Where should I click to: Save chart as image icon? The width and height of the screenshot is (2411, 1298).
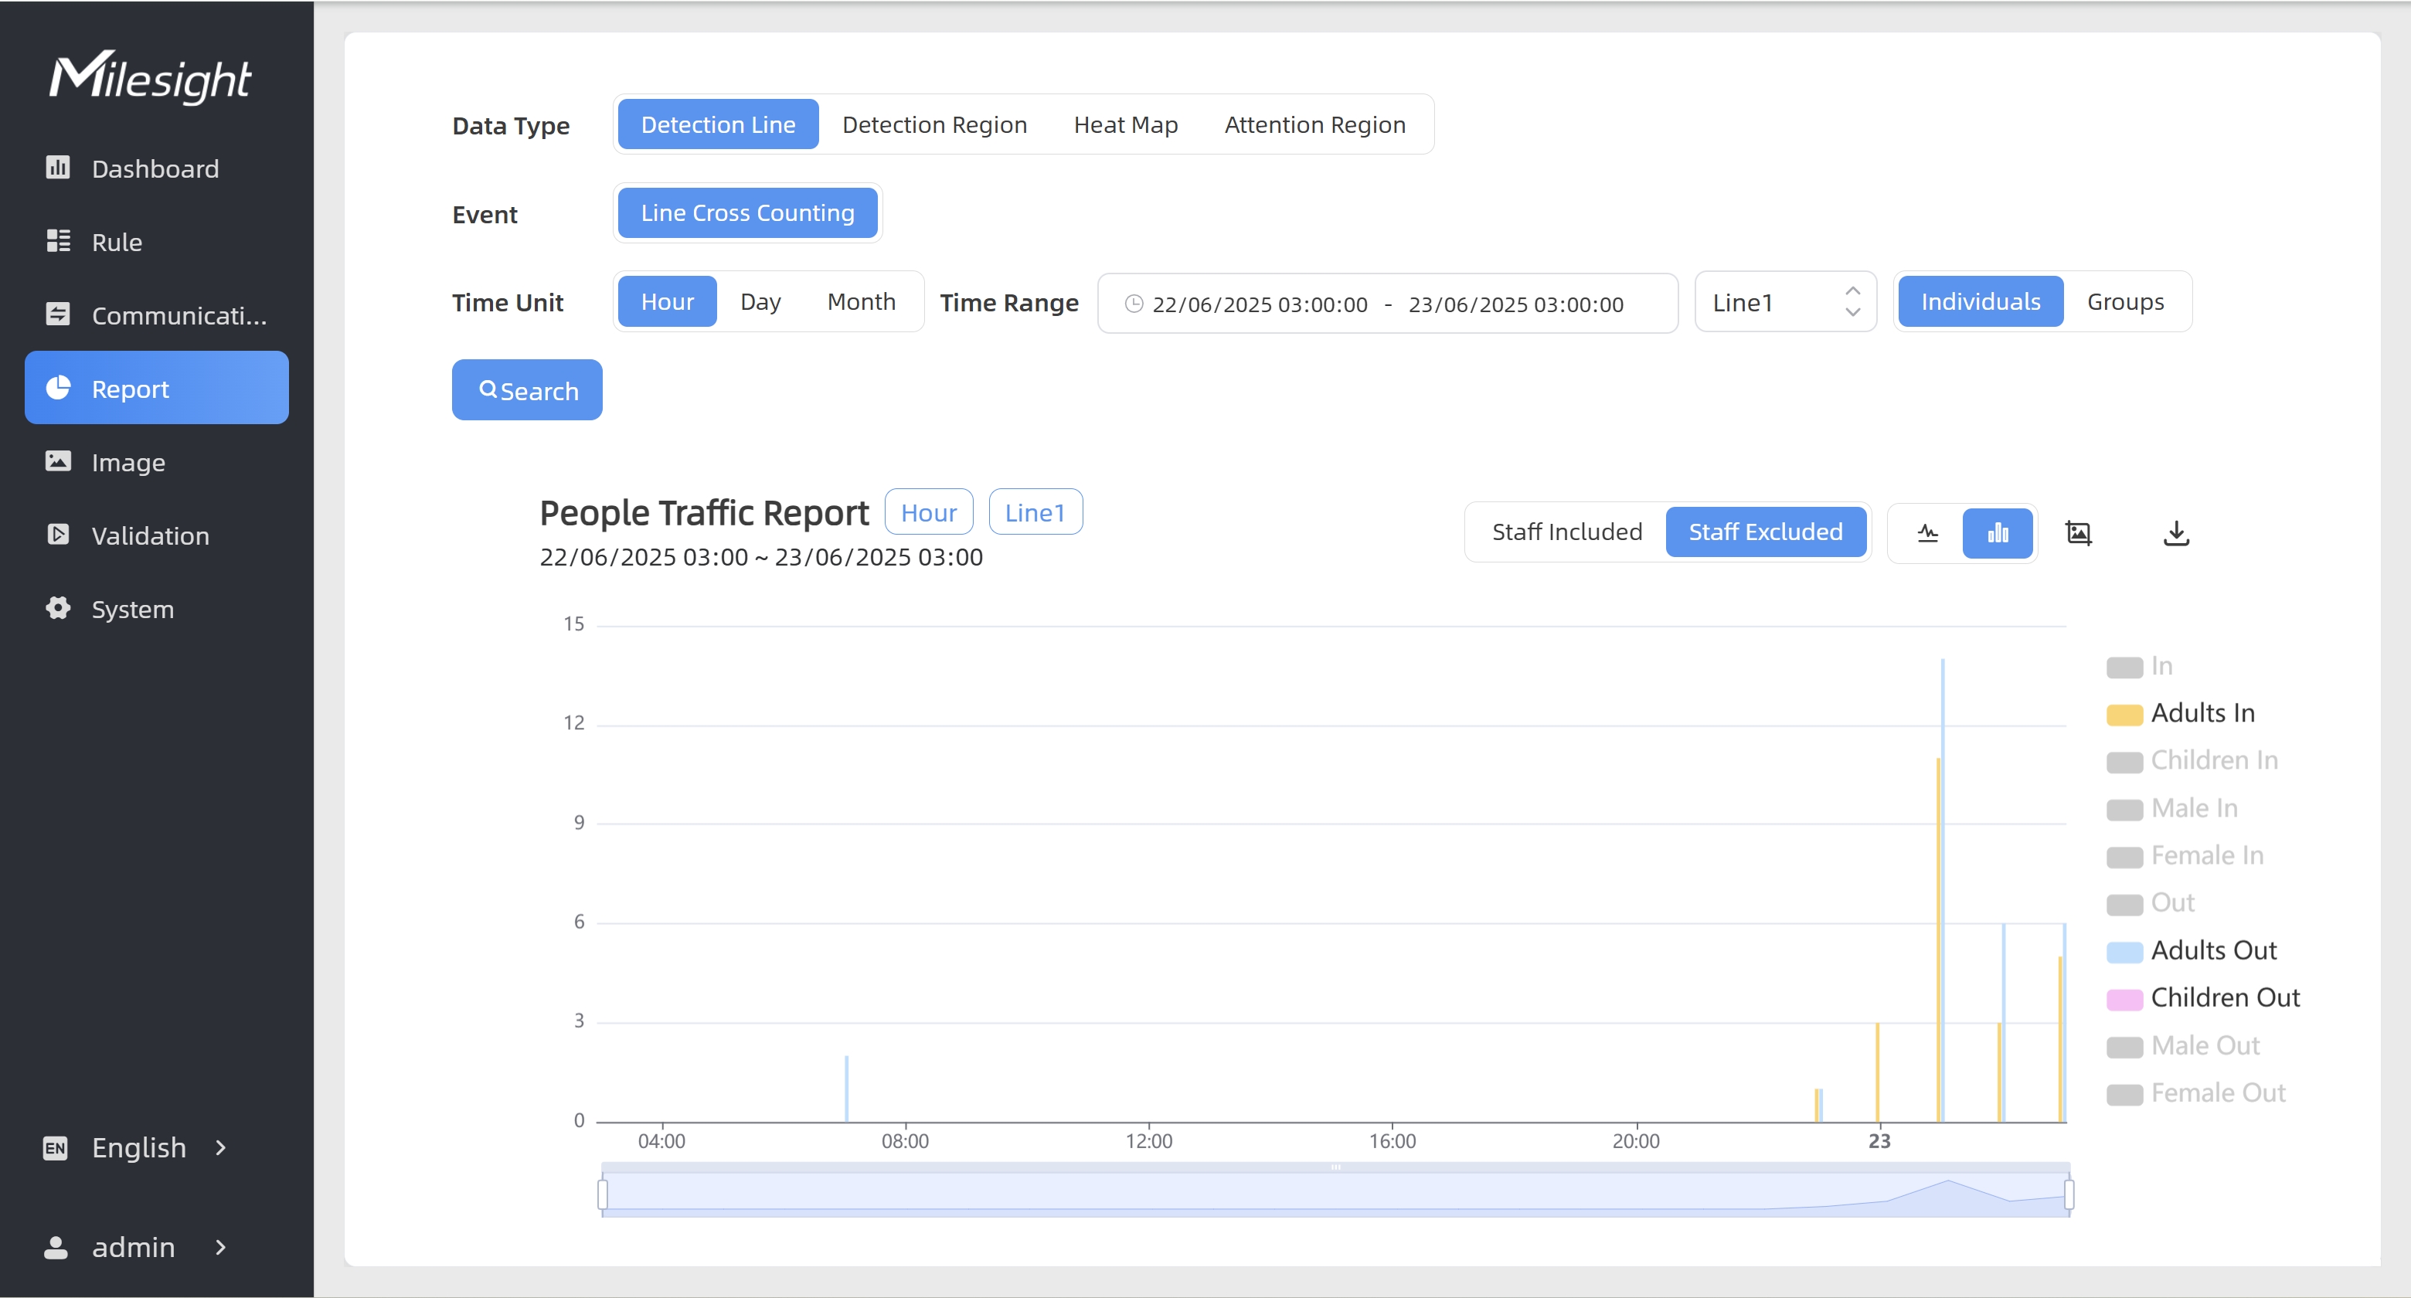[2078, 532]
